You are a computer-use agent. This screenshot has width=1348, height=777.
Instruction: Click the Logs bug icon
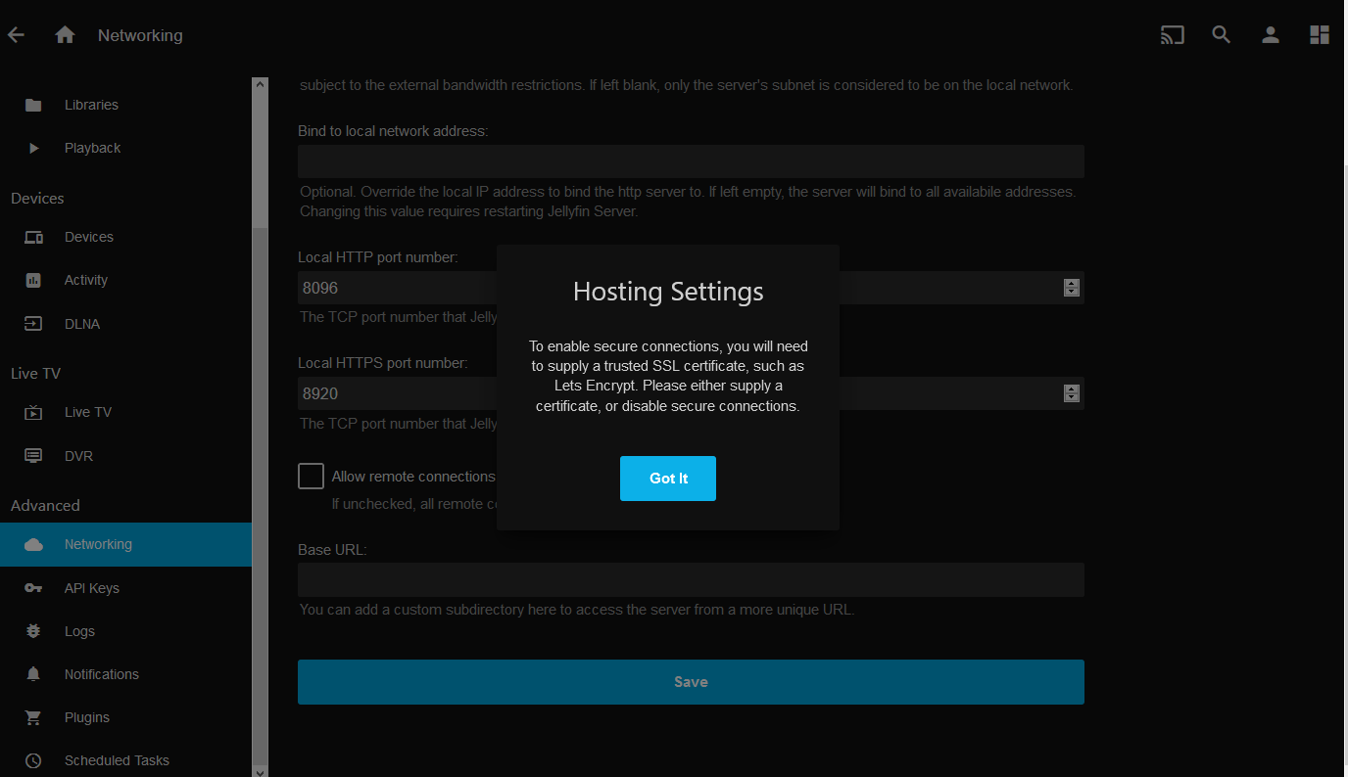point(33,631)
